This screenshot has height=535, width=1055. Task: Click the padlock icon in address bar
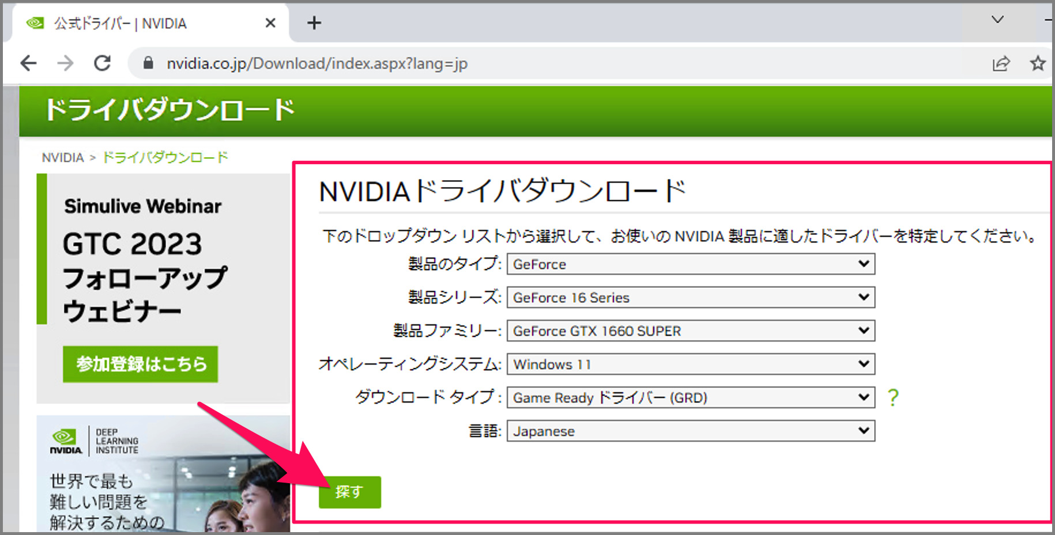coord(148,63)
